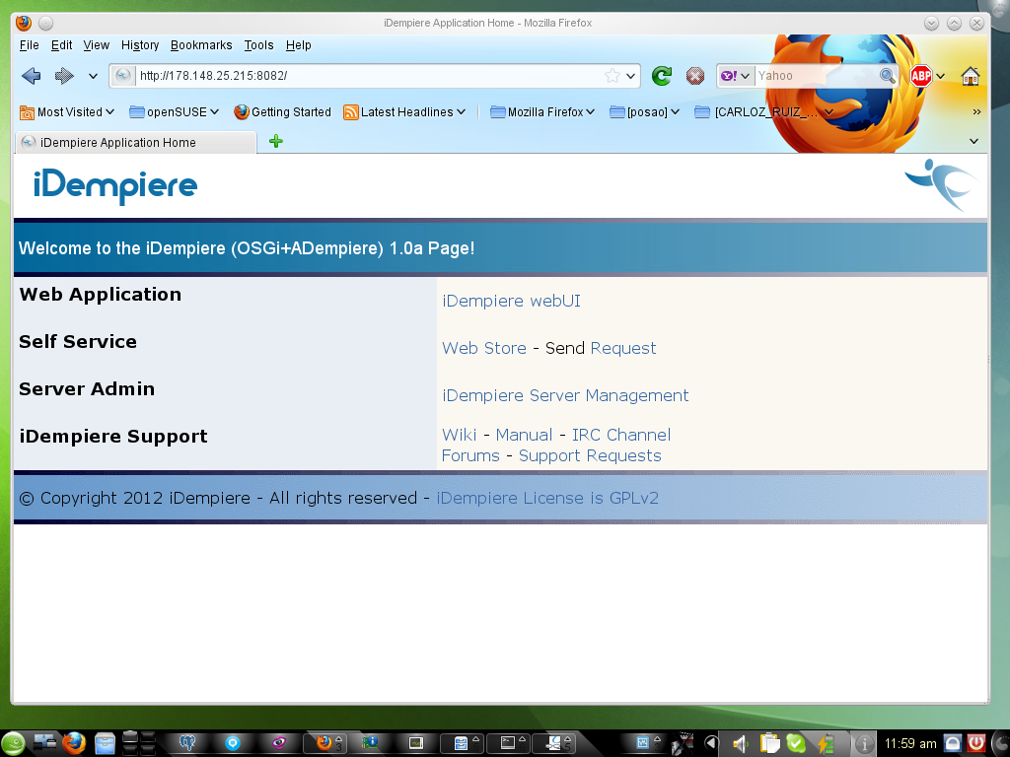Stop page loading with the red stop icon
The image size is (1010, 757).
click(x=695, y=76)
